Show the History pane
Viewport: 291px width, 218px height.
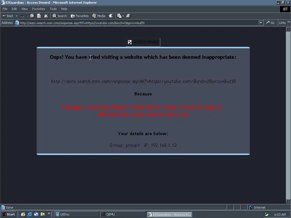pyautogui.click(x=111, y=16)
